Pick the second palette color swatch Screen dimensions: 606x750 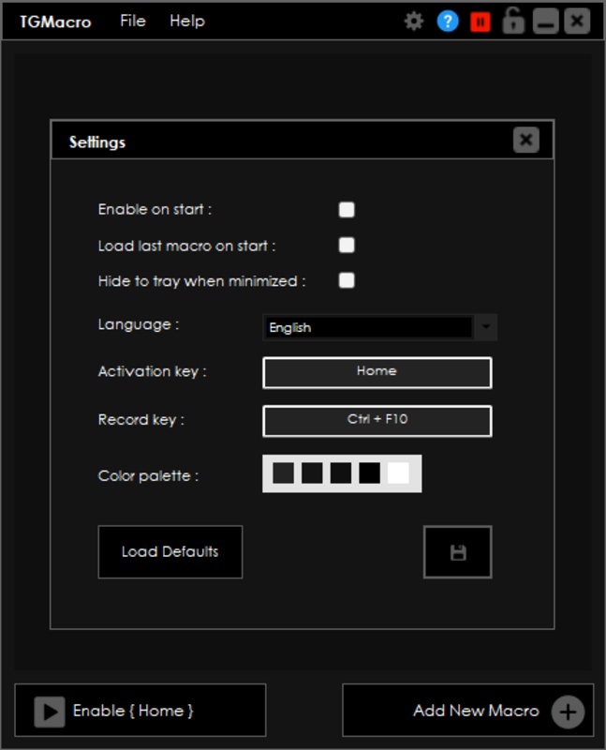pos(312,473)
